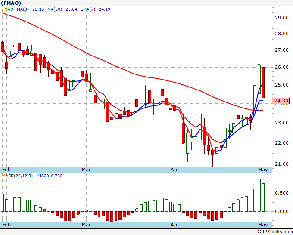Click Apr on the price chart axis

(175, 170)
